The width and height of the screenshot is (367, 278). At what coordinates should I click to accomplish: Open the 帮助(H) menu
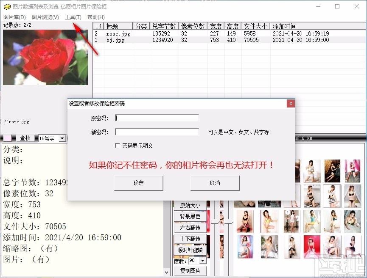(x=96, y=17)
